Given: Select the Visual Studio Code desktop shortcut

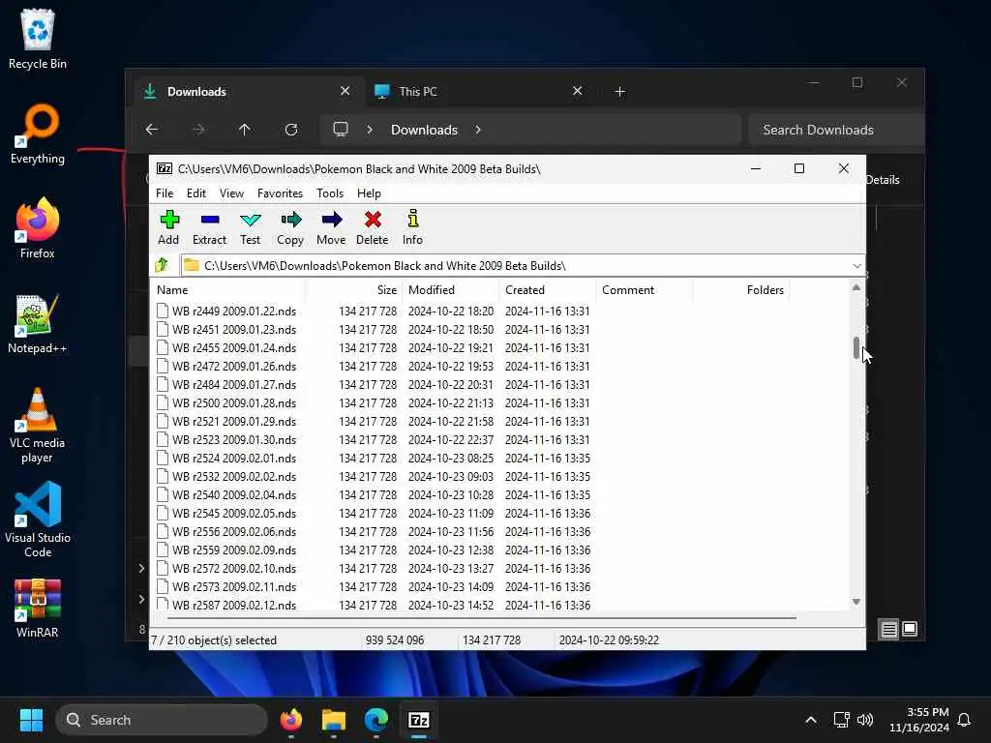Looking at the screenshot, I should point(38,520).
